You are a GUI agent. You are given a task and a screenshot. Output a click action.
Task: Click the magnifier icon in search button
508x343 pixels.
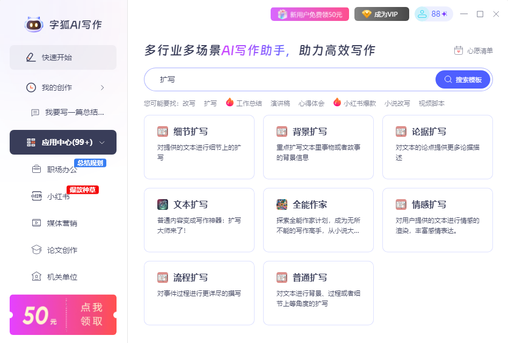[x=448, y=79]
